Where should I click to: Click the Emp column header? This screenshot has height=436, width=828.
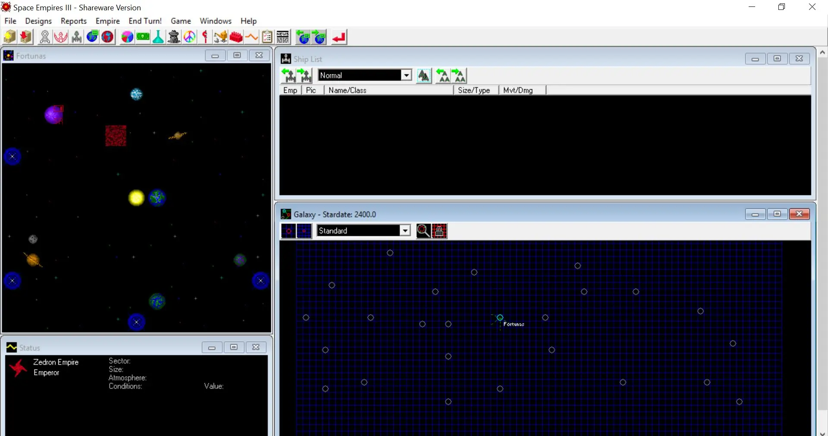(x=290, y=90)
